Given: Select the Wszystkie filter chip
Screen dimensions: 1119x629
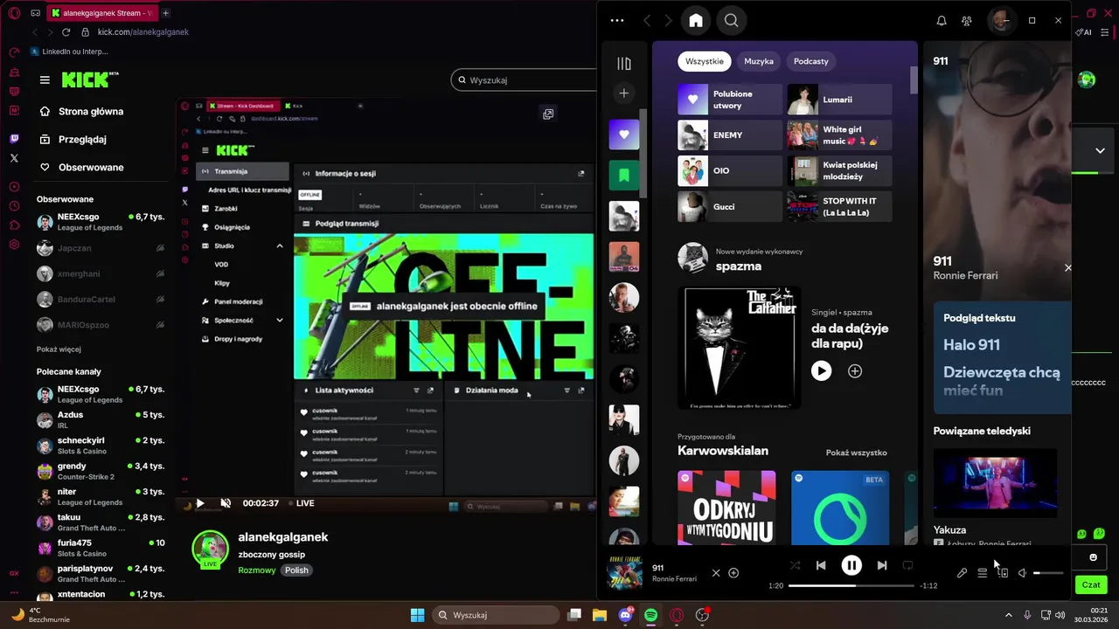Looking at the screenshot, I should (705, 61).
